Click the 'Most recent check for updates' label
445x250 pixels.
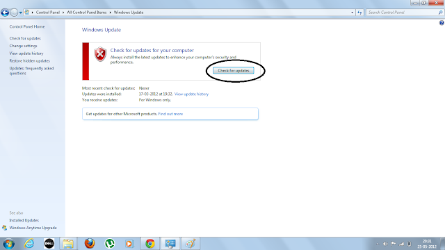point(108,88)
